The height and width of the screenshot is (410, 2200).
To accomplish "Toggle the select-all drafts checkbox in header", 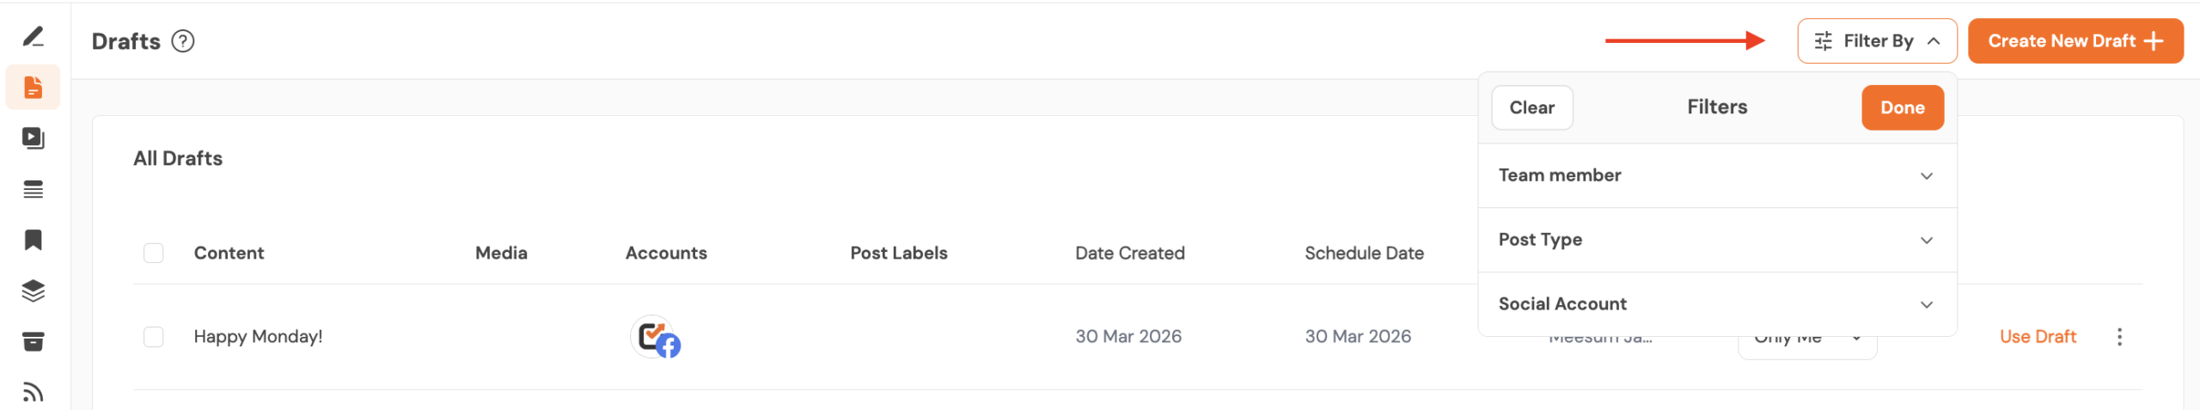I will [154, 254].
